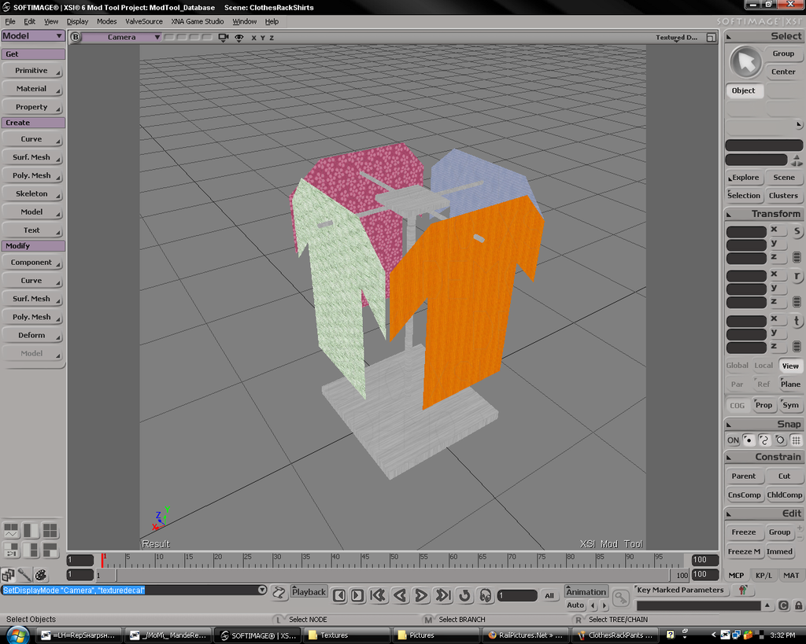Viewport: 806px width, 644px height.
Task: Open the Playback menu
Action: click(x=309, y=591)
